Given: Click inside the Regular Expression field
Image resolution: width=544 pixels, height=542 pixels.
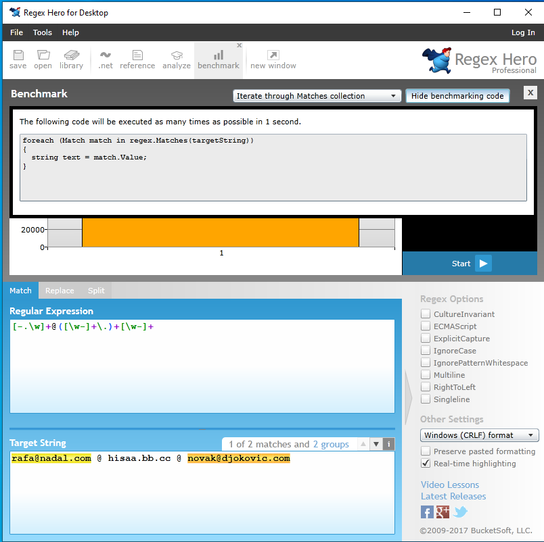Looking at the screenshot, I should pos(201,365).
